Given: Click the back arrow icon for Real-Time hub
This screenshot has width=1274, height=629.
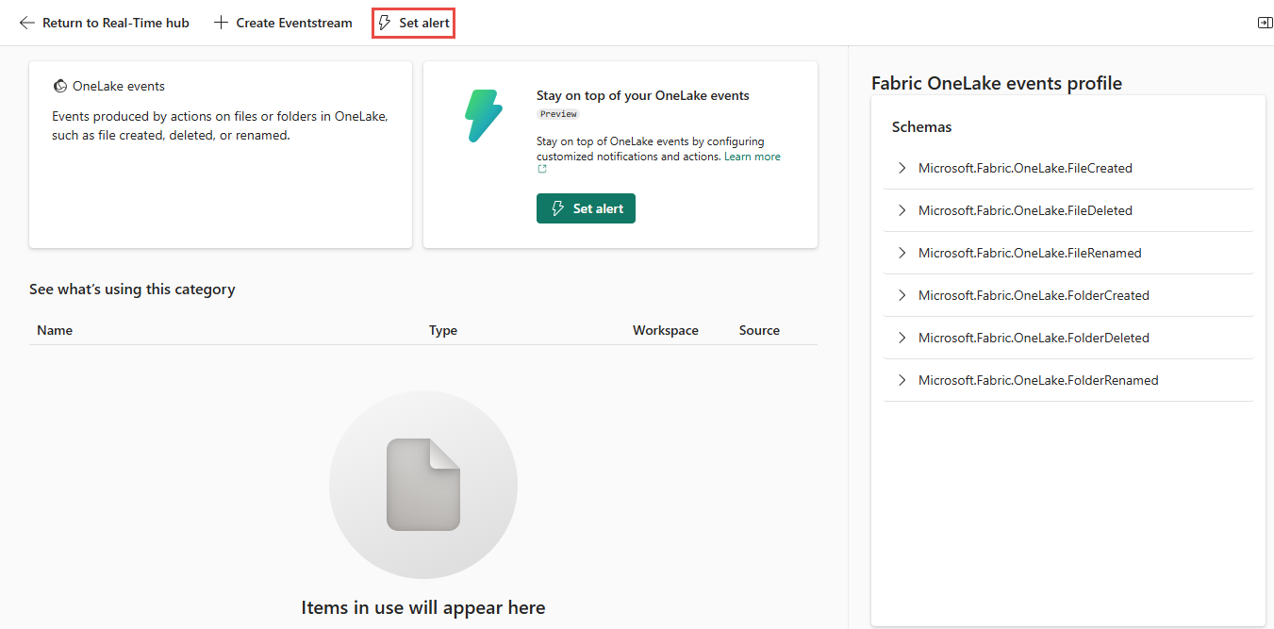Looking at the screenshot, I should (26, 23).
